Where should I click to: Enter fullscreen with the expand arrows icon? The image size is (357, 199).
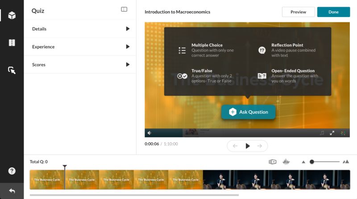[332, 133]
